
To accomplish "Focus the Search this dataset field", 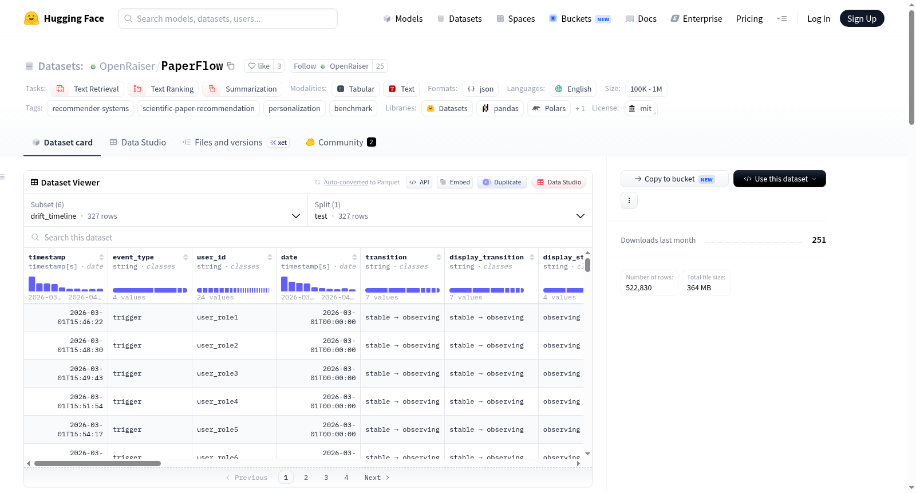I will [x=308, y=237].
